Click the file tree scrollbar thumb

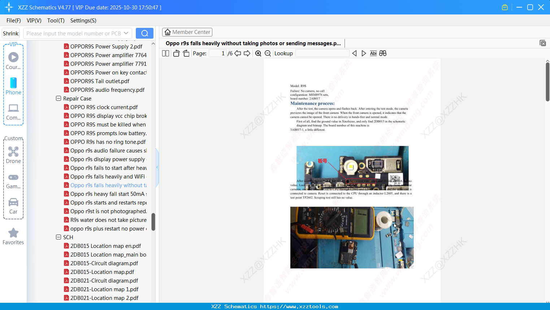153,222
